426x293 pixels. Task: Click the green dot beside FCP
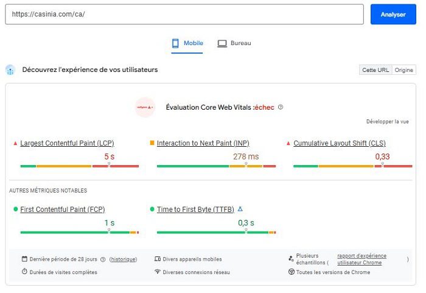coord(15,209)
